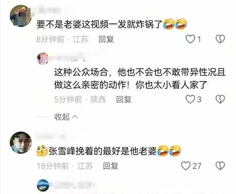Image resolution: width=236 pixels, height=194 pixels.
Task: Like the 张雪峰挽着的 comment with 27 likes
Action: pos(186,166)
